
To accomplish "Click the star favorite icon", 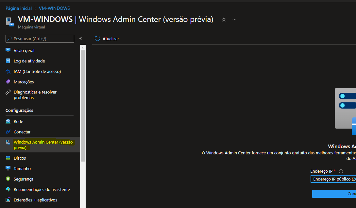I will 224,20.
